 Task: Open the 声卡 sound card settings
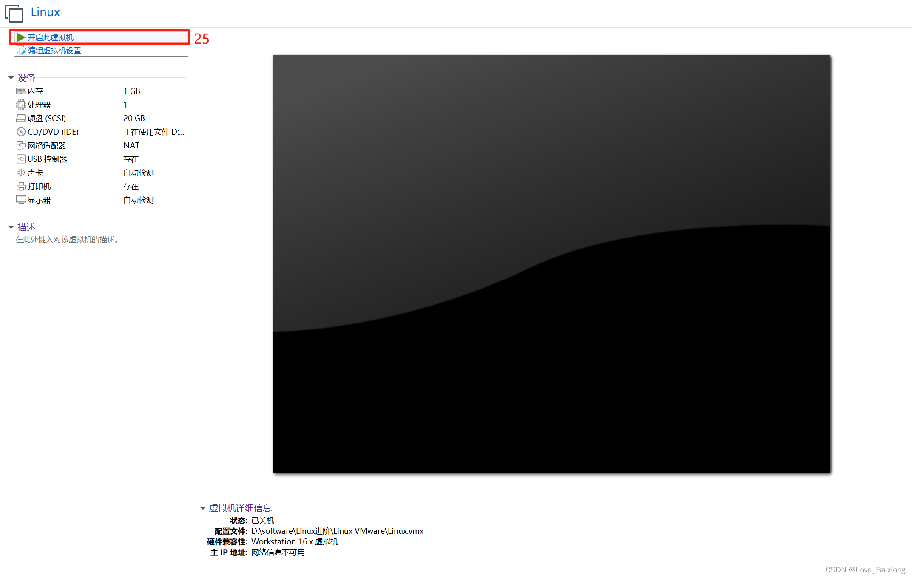pos(21,173)
